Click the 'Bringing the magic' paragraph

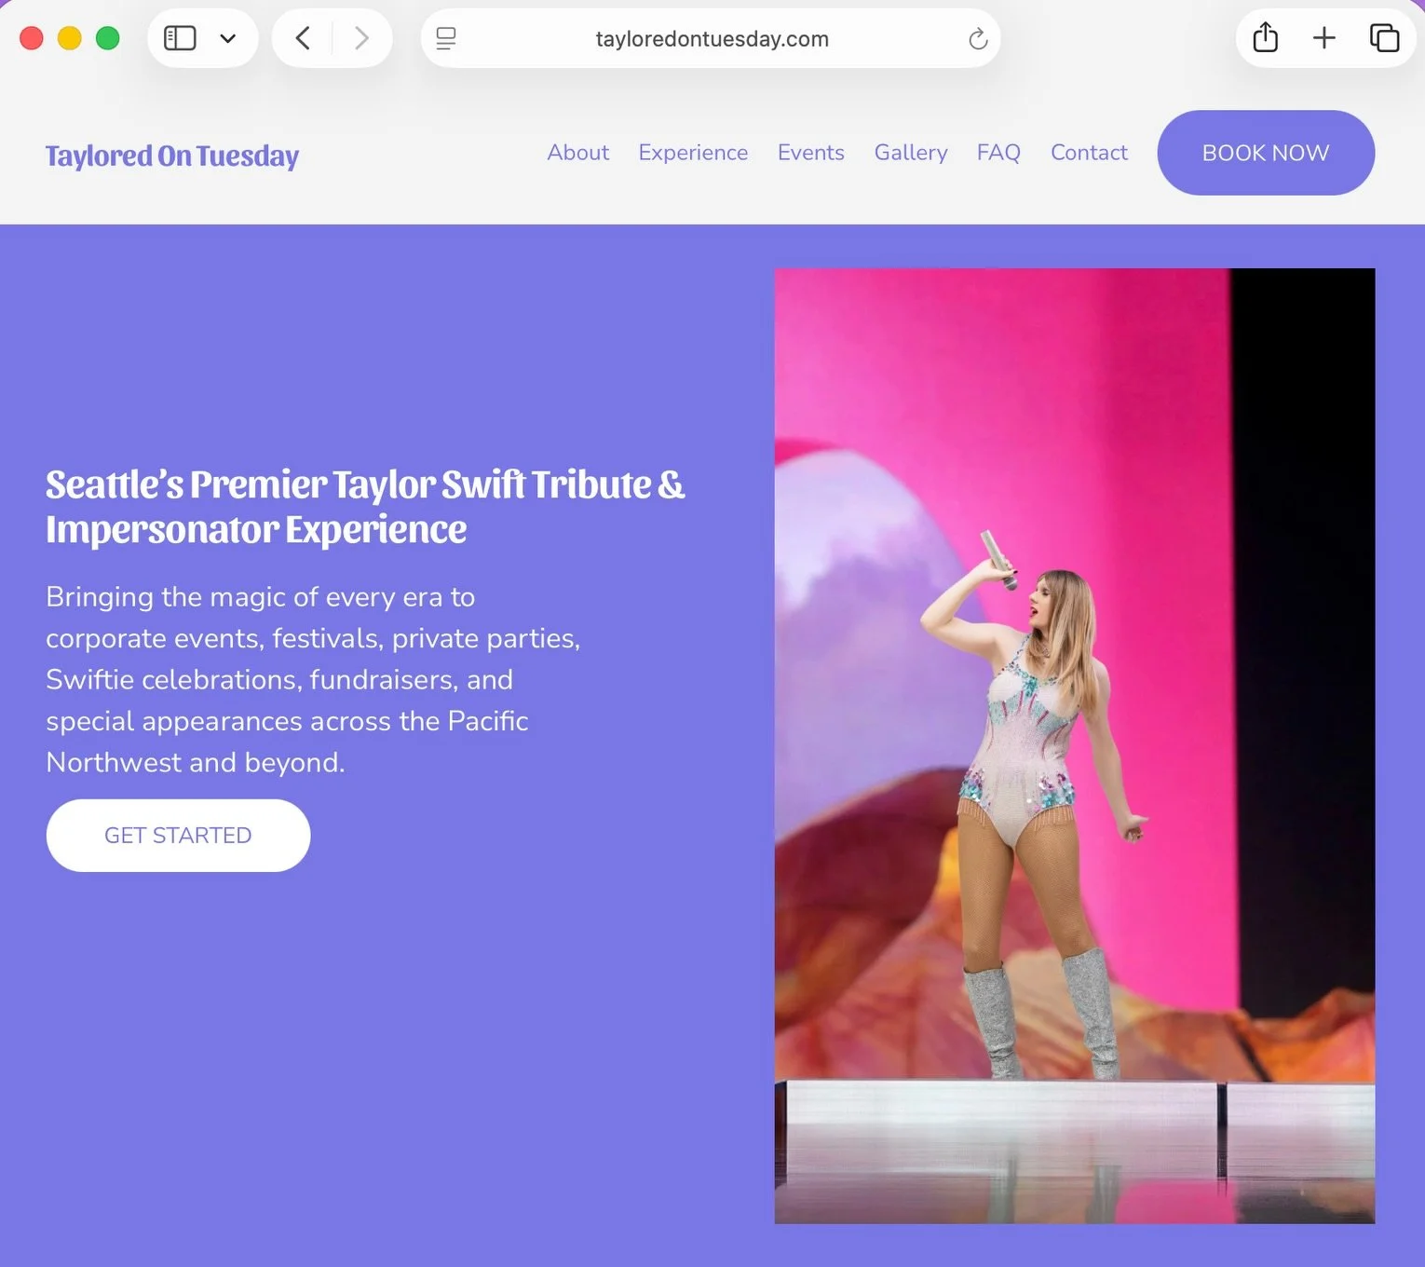313,679
